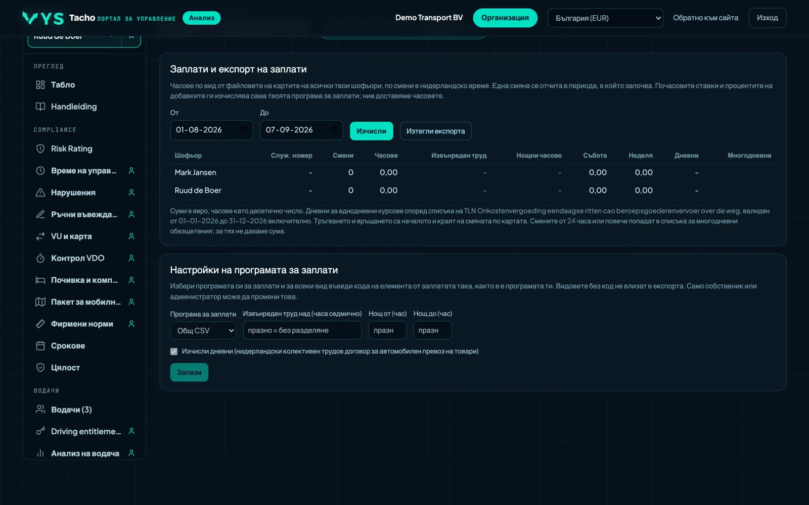Click the Запази button

tap(189, 373)
